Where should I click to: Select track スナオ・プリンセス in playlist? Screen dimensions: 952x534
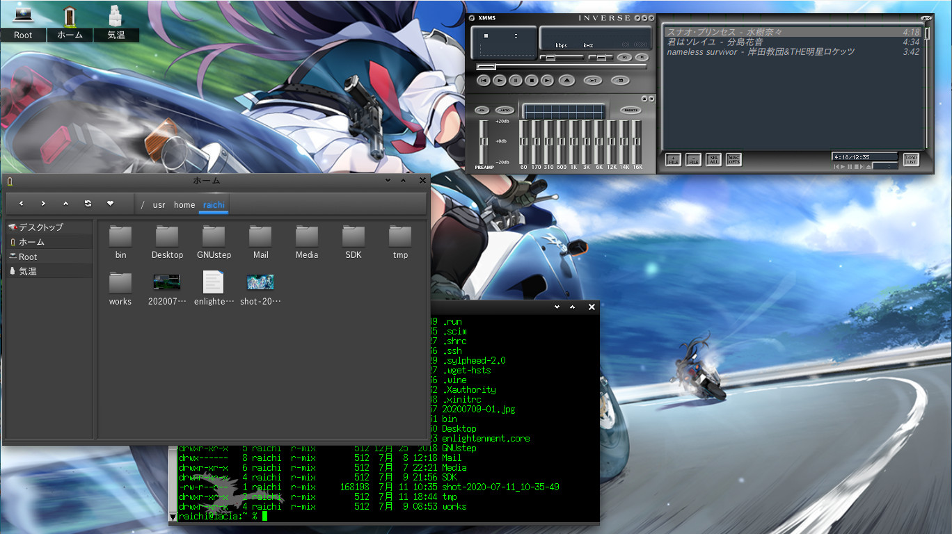(793, 32)
